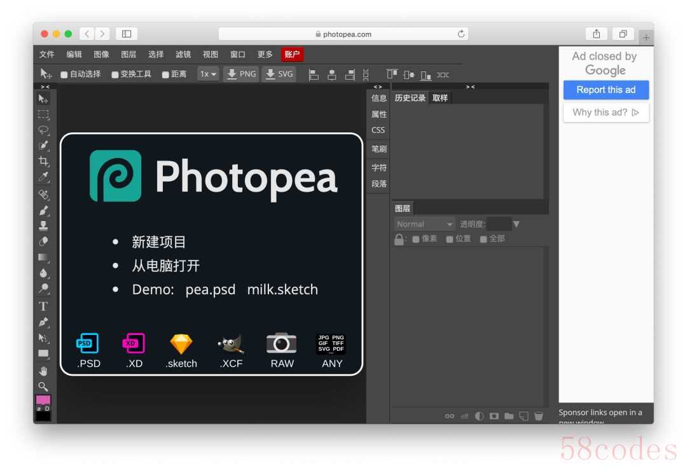Open the pea.psd demo file
This screenshot has height=468, width=687.
pos(211,290)
